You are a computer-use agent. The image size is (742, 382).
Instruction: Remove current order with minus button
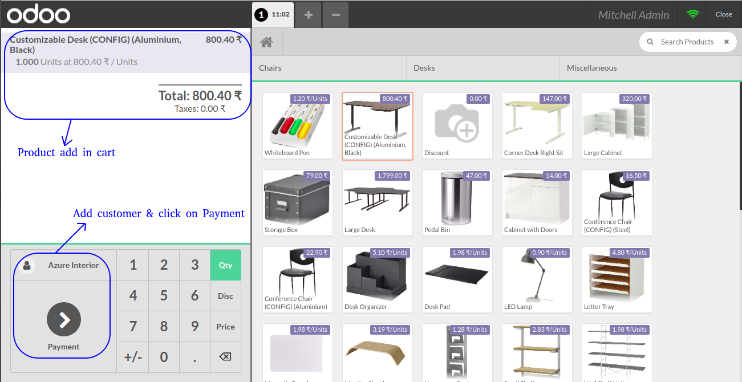point(336,15)
